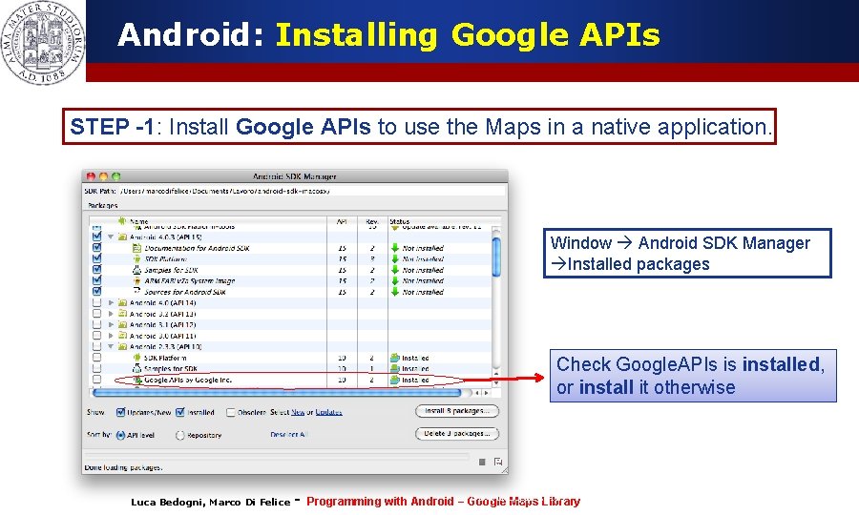Click the horizontal scrollbar right arrow
859x515 pixels.
coord(486,392)
